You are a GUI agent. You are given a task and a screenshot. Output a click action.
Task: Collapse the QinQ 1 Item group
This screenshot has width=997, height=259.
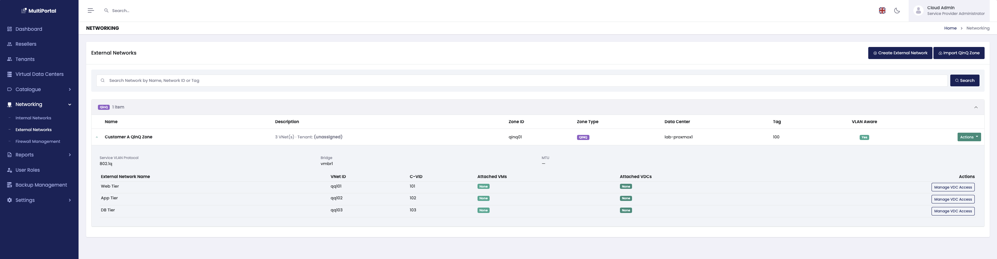976,107
